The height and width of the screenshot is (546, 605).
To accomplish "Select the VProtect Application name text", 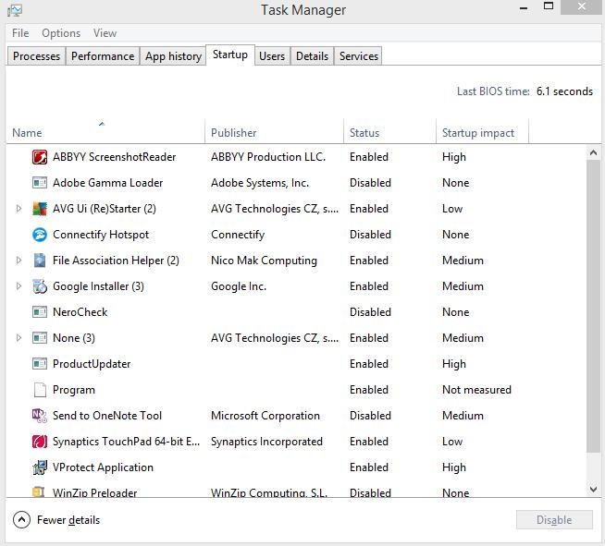I will [103, 467].
